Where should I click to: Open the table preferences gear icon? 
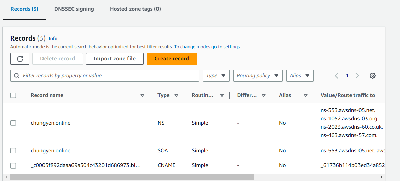pos(373,76)
